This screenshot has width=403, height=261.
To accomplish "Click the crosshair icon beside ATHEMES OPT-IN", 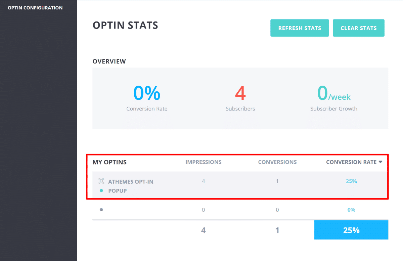I will pyautogui.click(x=101, y=181).
